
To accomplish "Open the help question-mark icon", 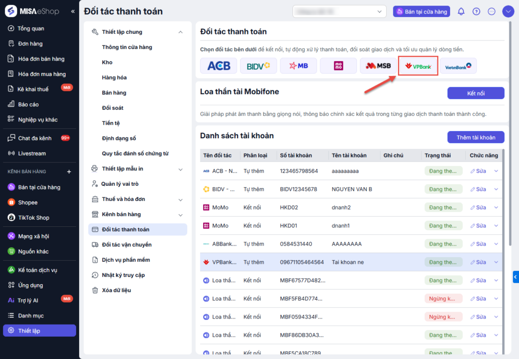I will click(476, 12).
